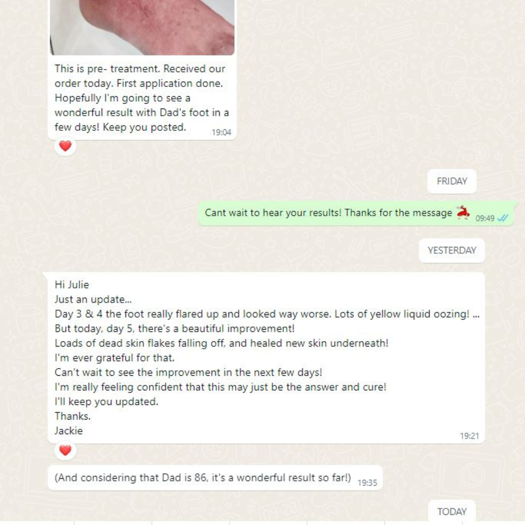Click the 19:21 message timestamp
Image resolution: width=525 pixels, height=525 pixels.
point(469,436)
